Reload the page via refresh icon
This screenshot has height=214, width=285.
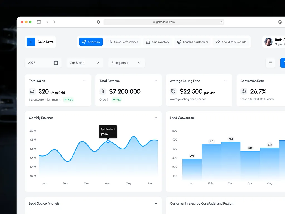click(222, 22)
